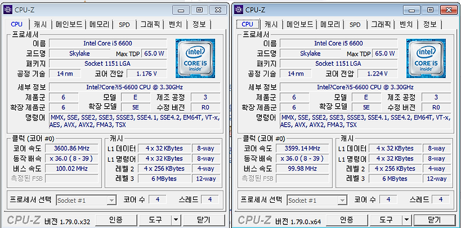Image resolution: width=461 pixels, height=228 pixels.
Task: Click core voltage value 1.176 V
Action: 147,74
